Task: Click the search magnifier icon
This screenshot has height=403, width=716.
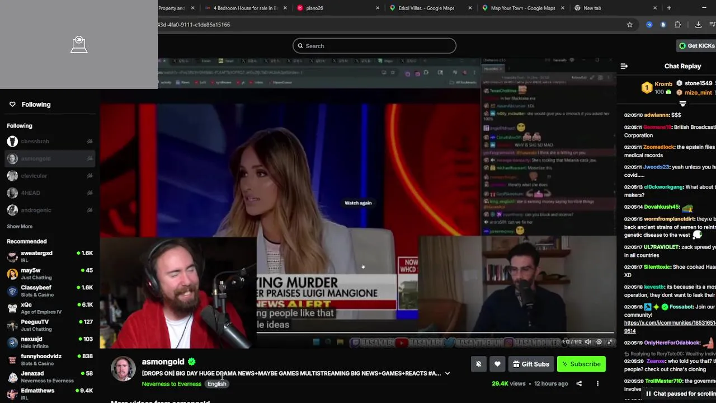Action: (300, 46)
